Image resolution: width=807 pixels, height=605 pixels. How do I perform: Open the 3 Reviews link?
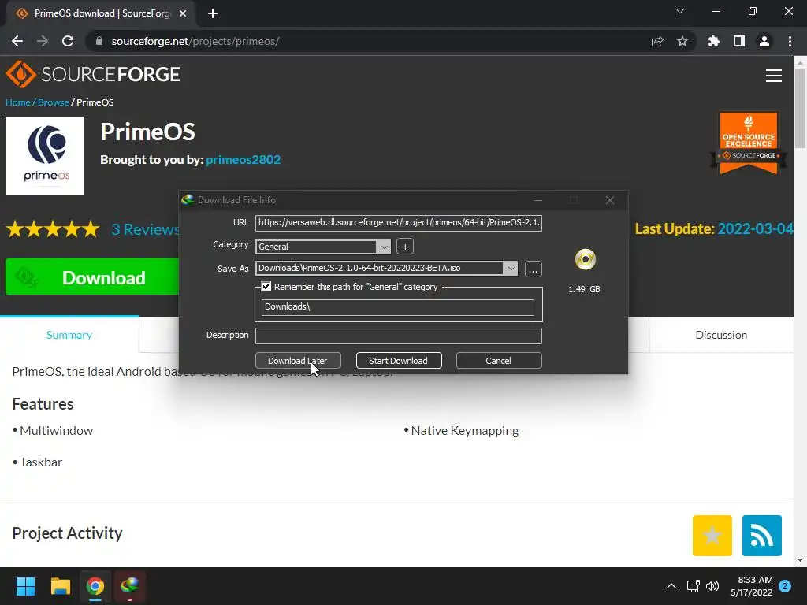click(145, 229)
